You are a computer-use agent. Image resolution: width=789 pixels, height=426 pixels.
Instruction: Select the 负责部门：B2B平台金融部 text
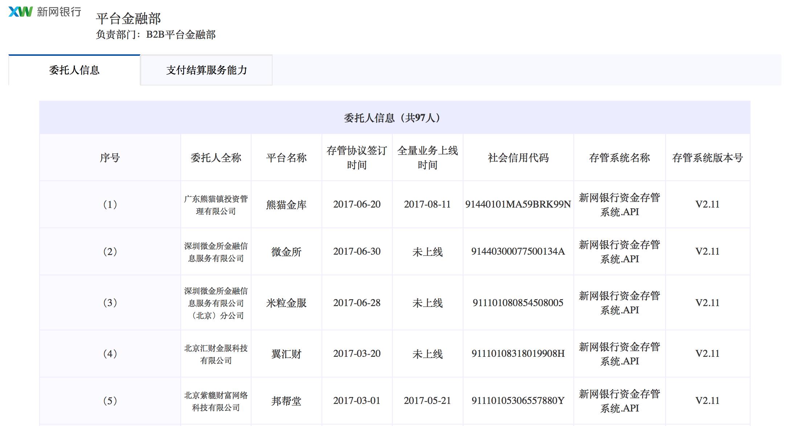click(156, 35)
